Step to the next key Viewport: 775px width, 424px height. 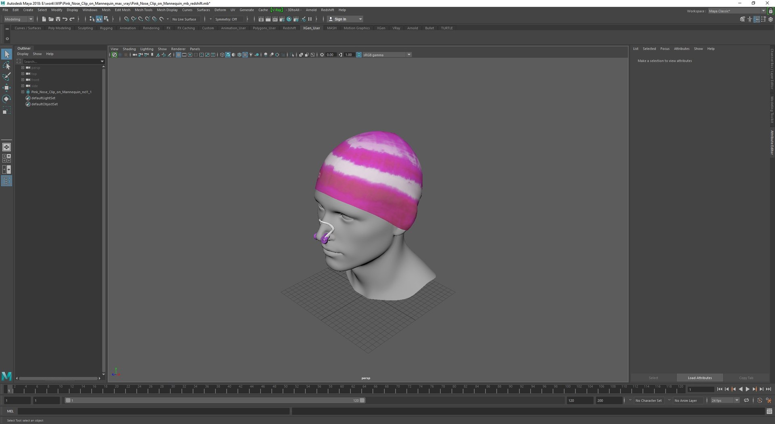pos(754,389)
